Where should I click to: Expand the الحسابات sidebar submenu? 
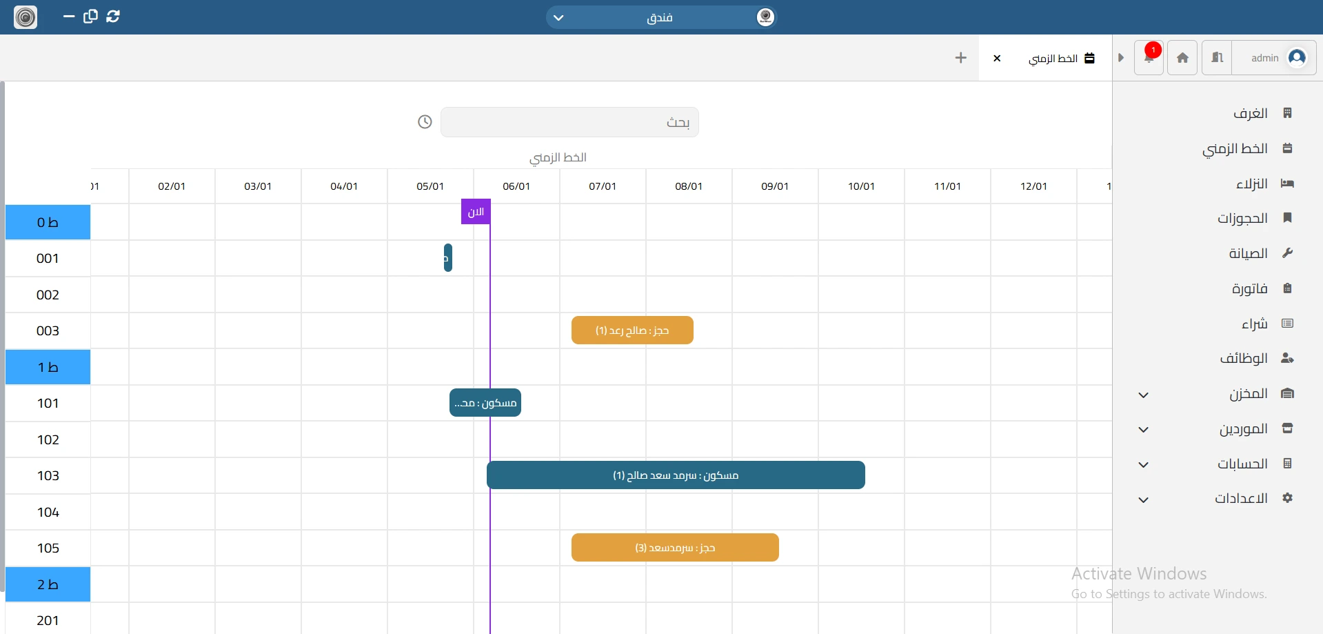pyautogui.click(x=1143, y=464)
